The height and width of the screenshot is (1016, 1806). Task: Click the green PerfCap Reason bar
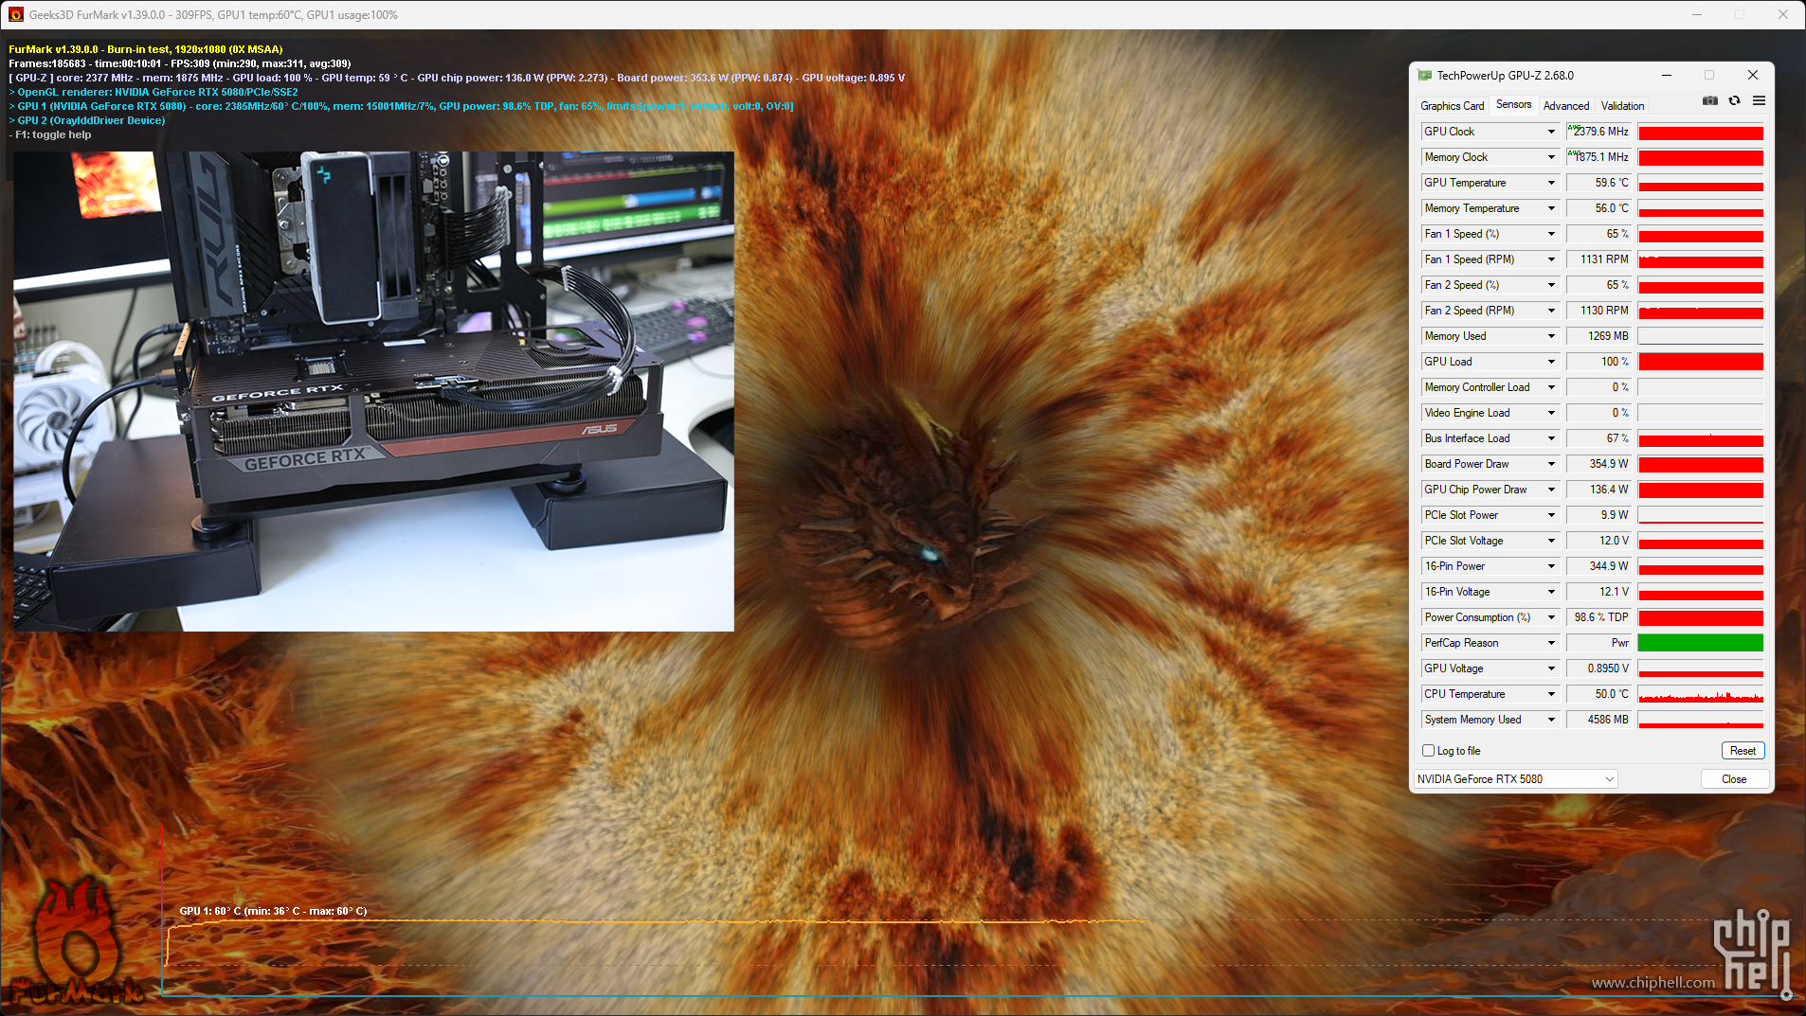tap(1701, 643)
